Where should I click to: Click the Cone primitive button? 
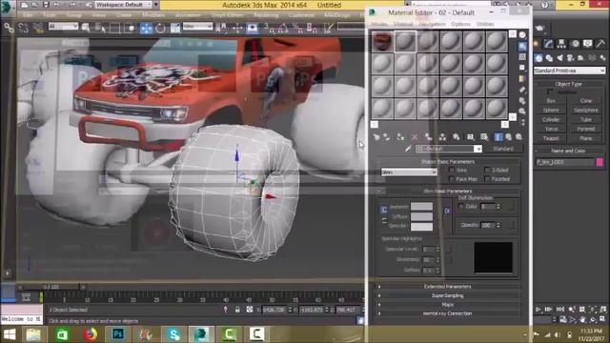pyautogui.click(x=586, y=101)
